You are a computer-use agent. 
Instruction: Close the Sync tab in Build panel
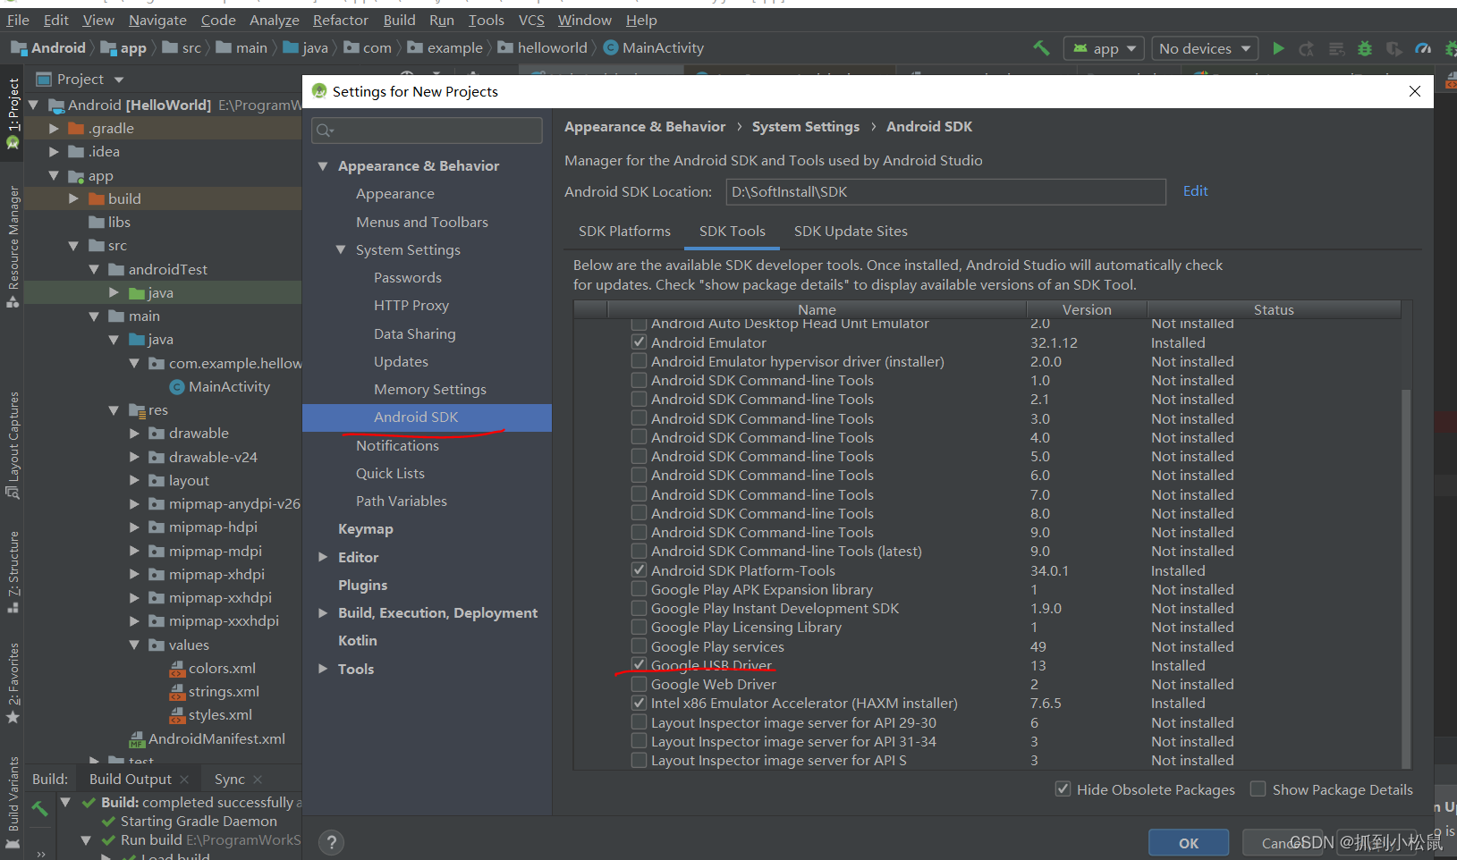258,780
